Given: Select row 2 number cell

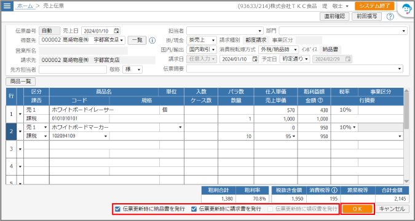Looking at the screenshot, I should 11,131.
